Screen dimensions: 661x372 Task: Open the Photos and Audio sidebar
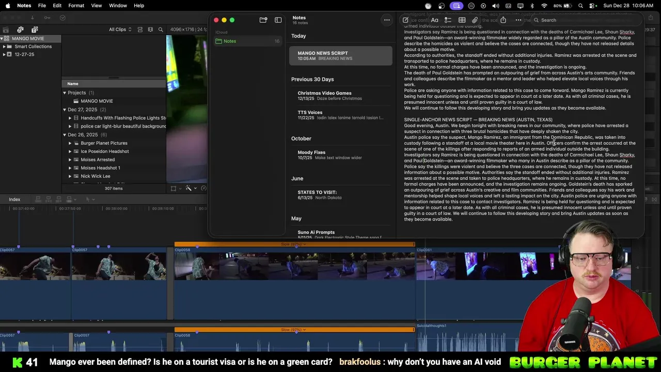tap(20, 29)
